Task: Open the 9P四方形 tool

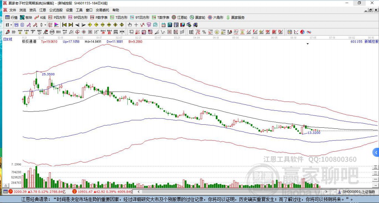Action: (78, 17)
